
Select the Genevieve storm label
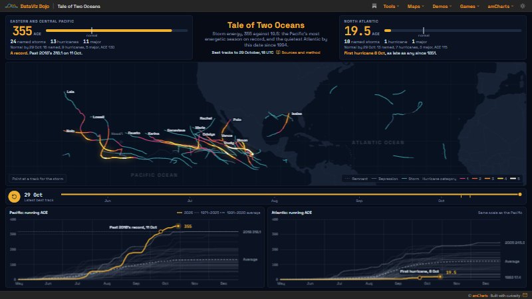click(x=176, y=130)
